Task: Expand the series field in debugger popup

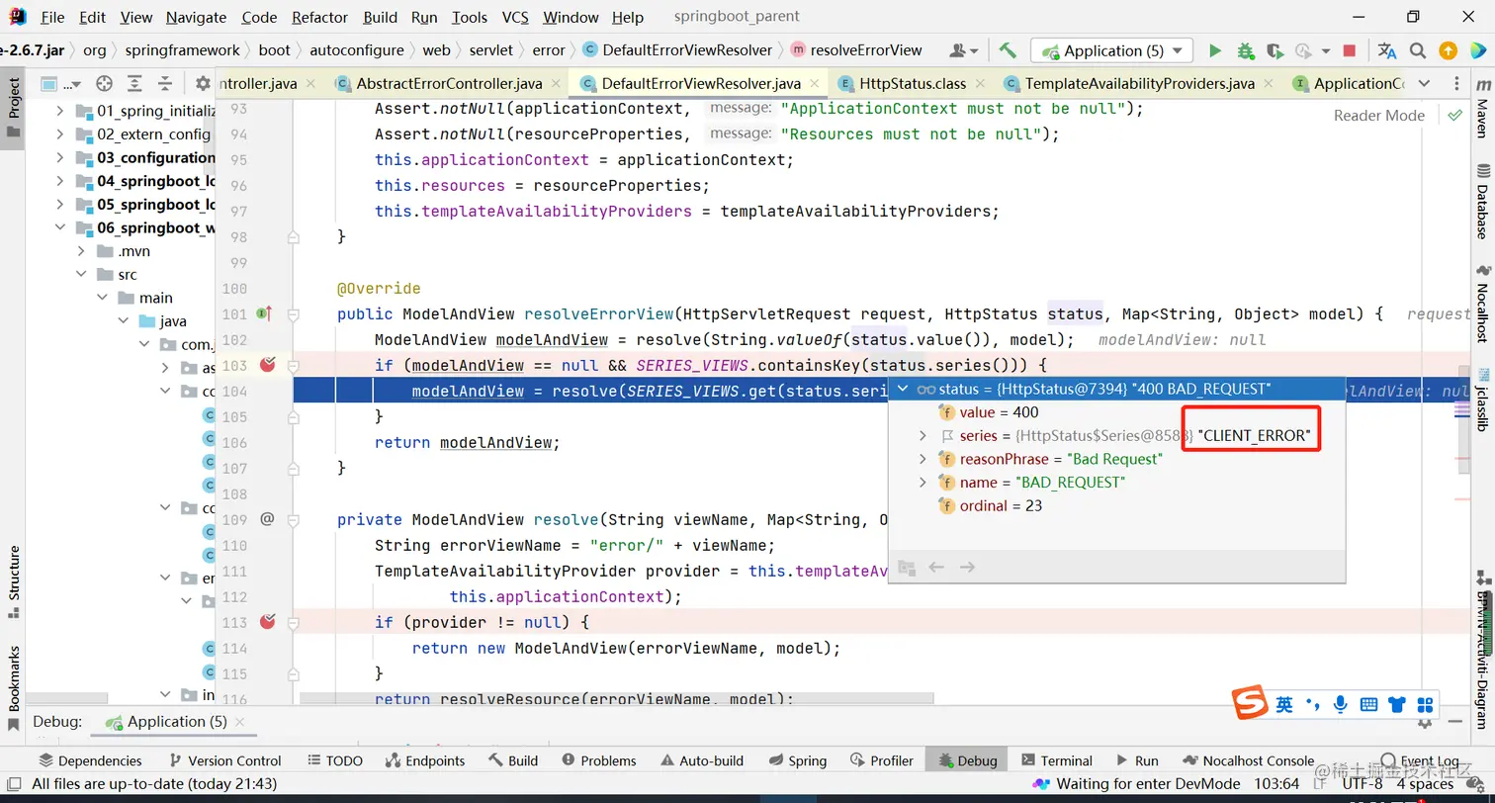Action: 923,435
